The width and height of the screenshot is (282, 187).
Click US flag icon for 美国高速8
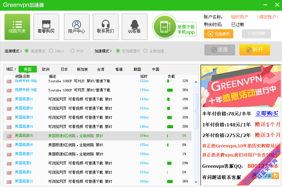point(9,164)
